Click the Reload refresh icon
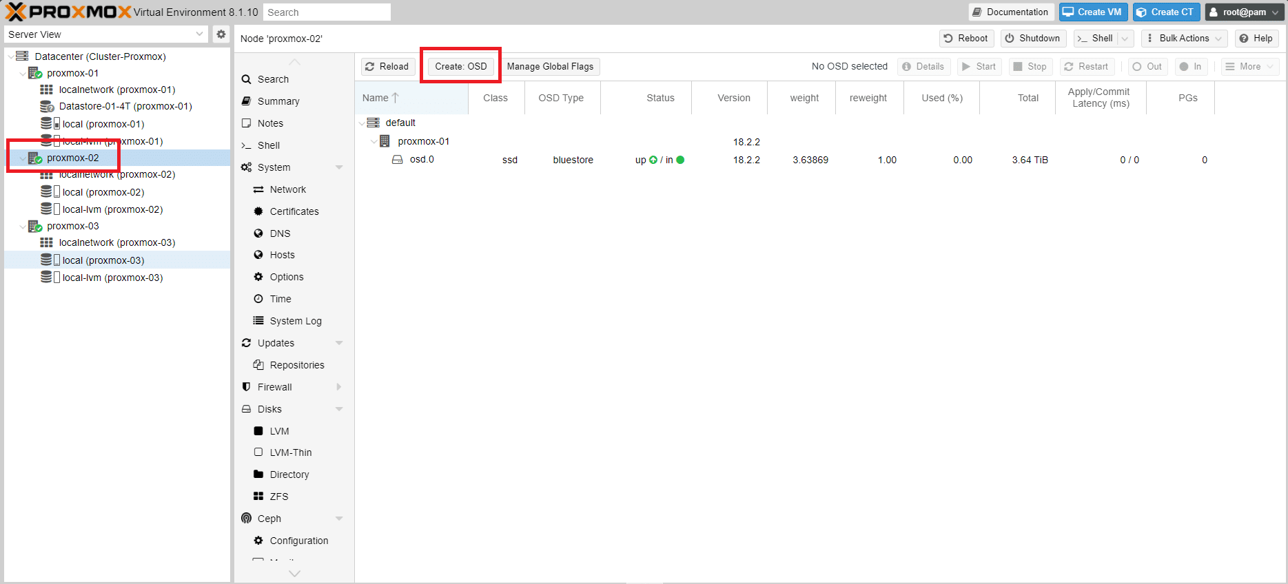This screenshot has width=1288, height=584. pos(370,66)
